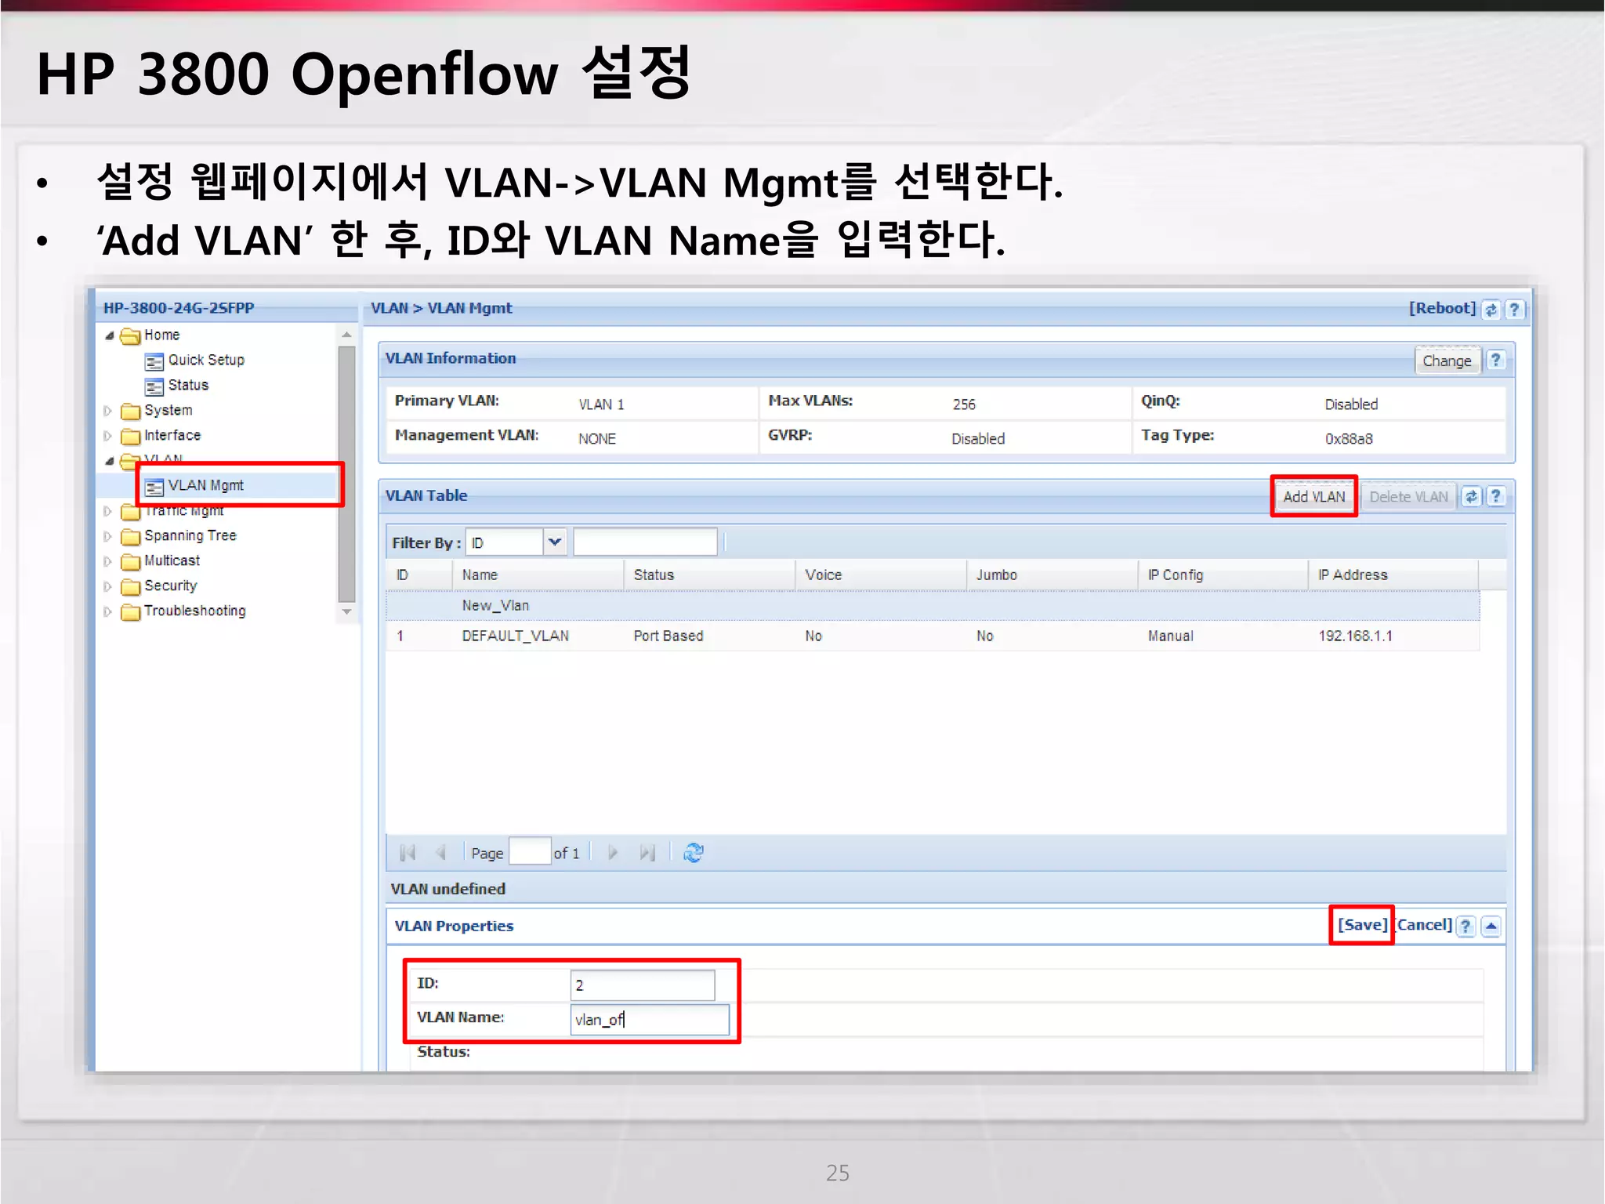1605x1204 pixels.
Task: Sort table by Jumbo column header
Action: click(1052, 575)
